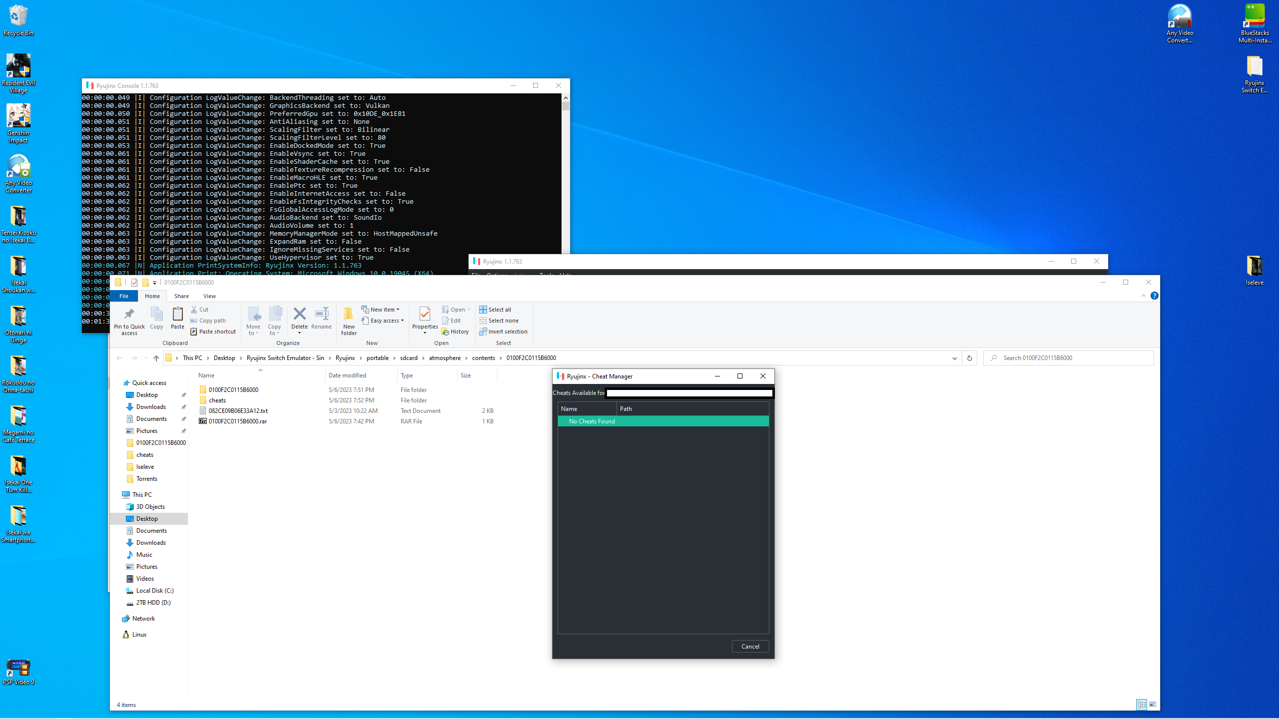Click History in the Open group
This screenshot has width=1279, height=719.
coord(455,332)
